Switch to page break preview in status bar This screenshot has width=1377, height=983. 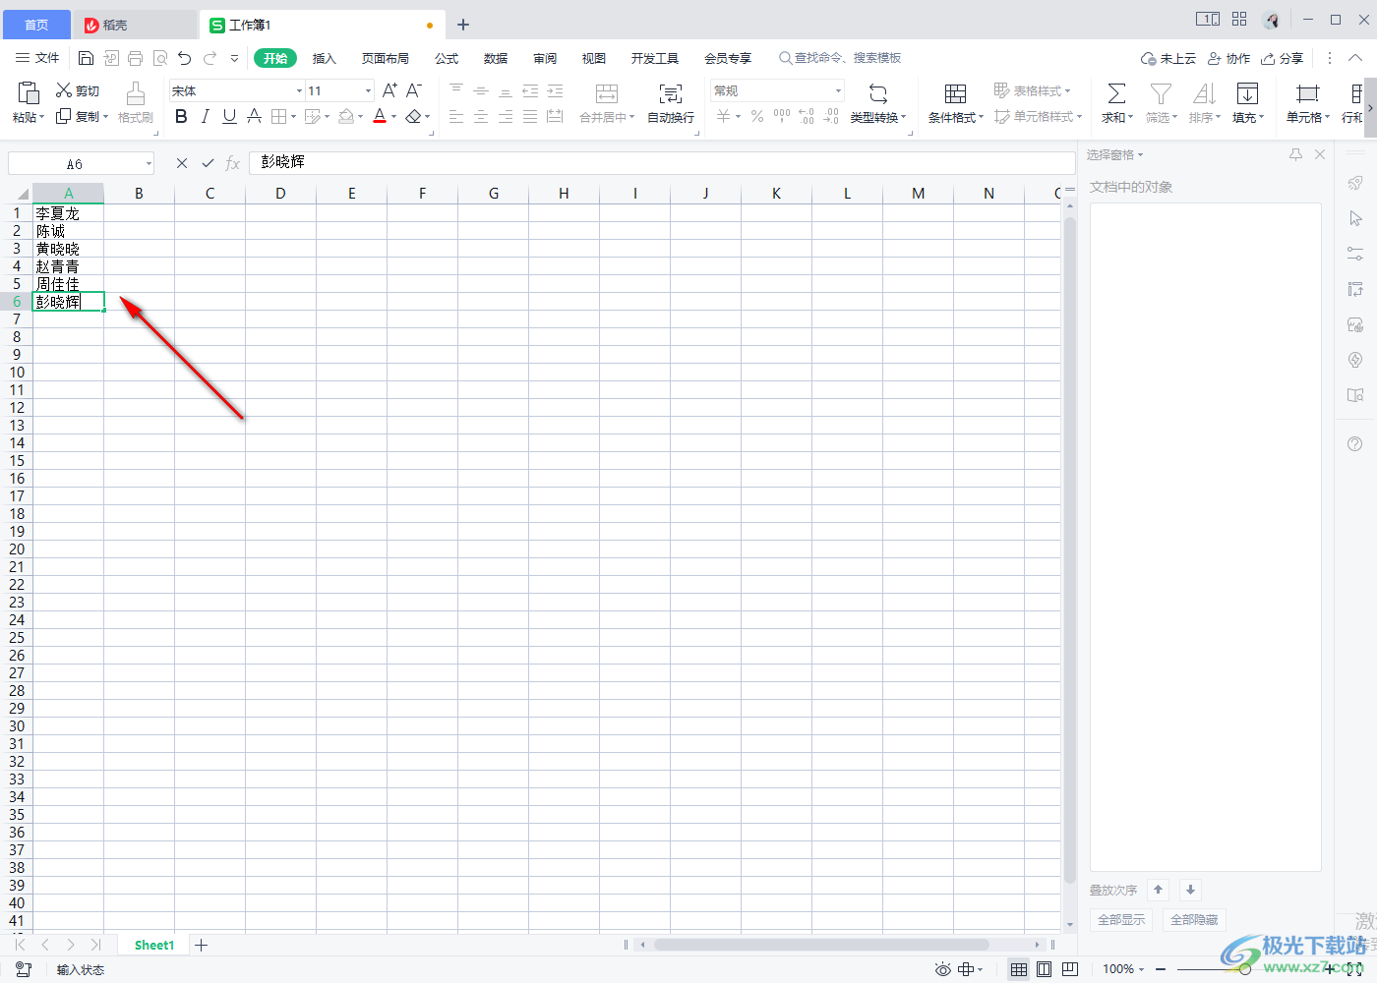tap(1070, 969)
